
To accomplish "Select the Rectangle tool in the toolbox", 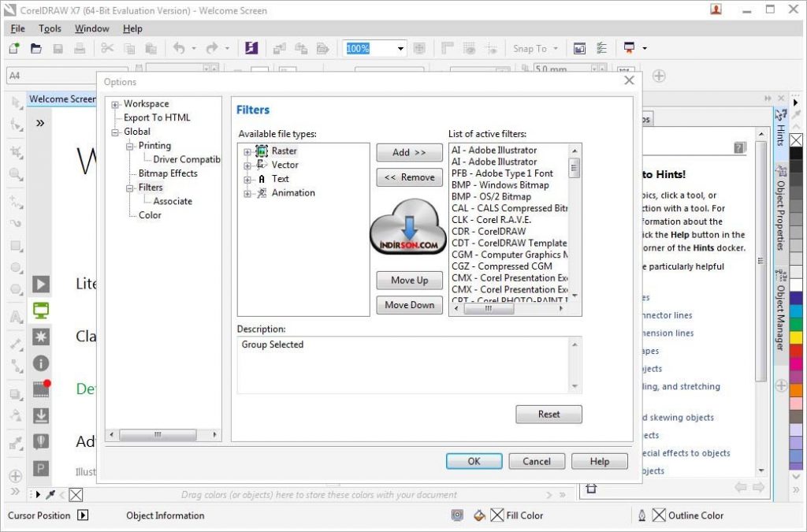I will [16, 245].
